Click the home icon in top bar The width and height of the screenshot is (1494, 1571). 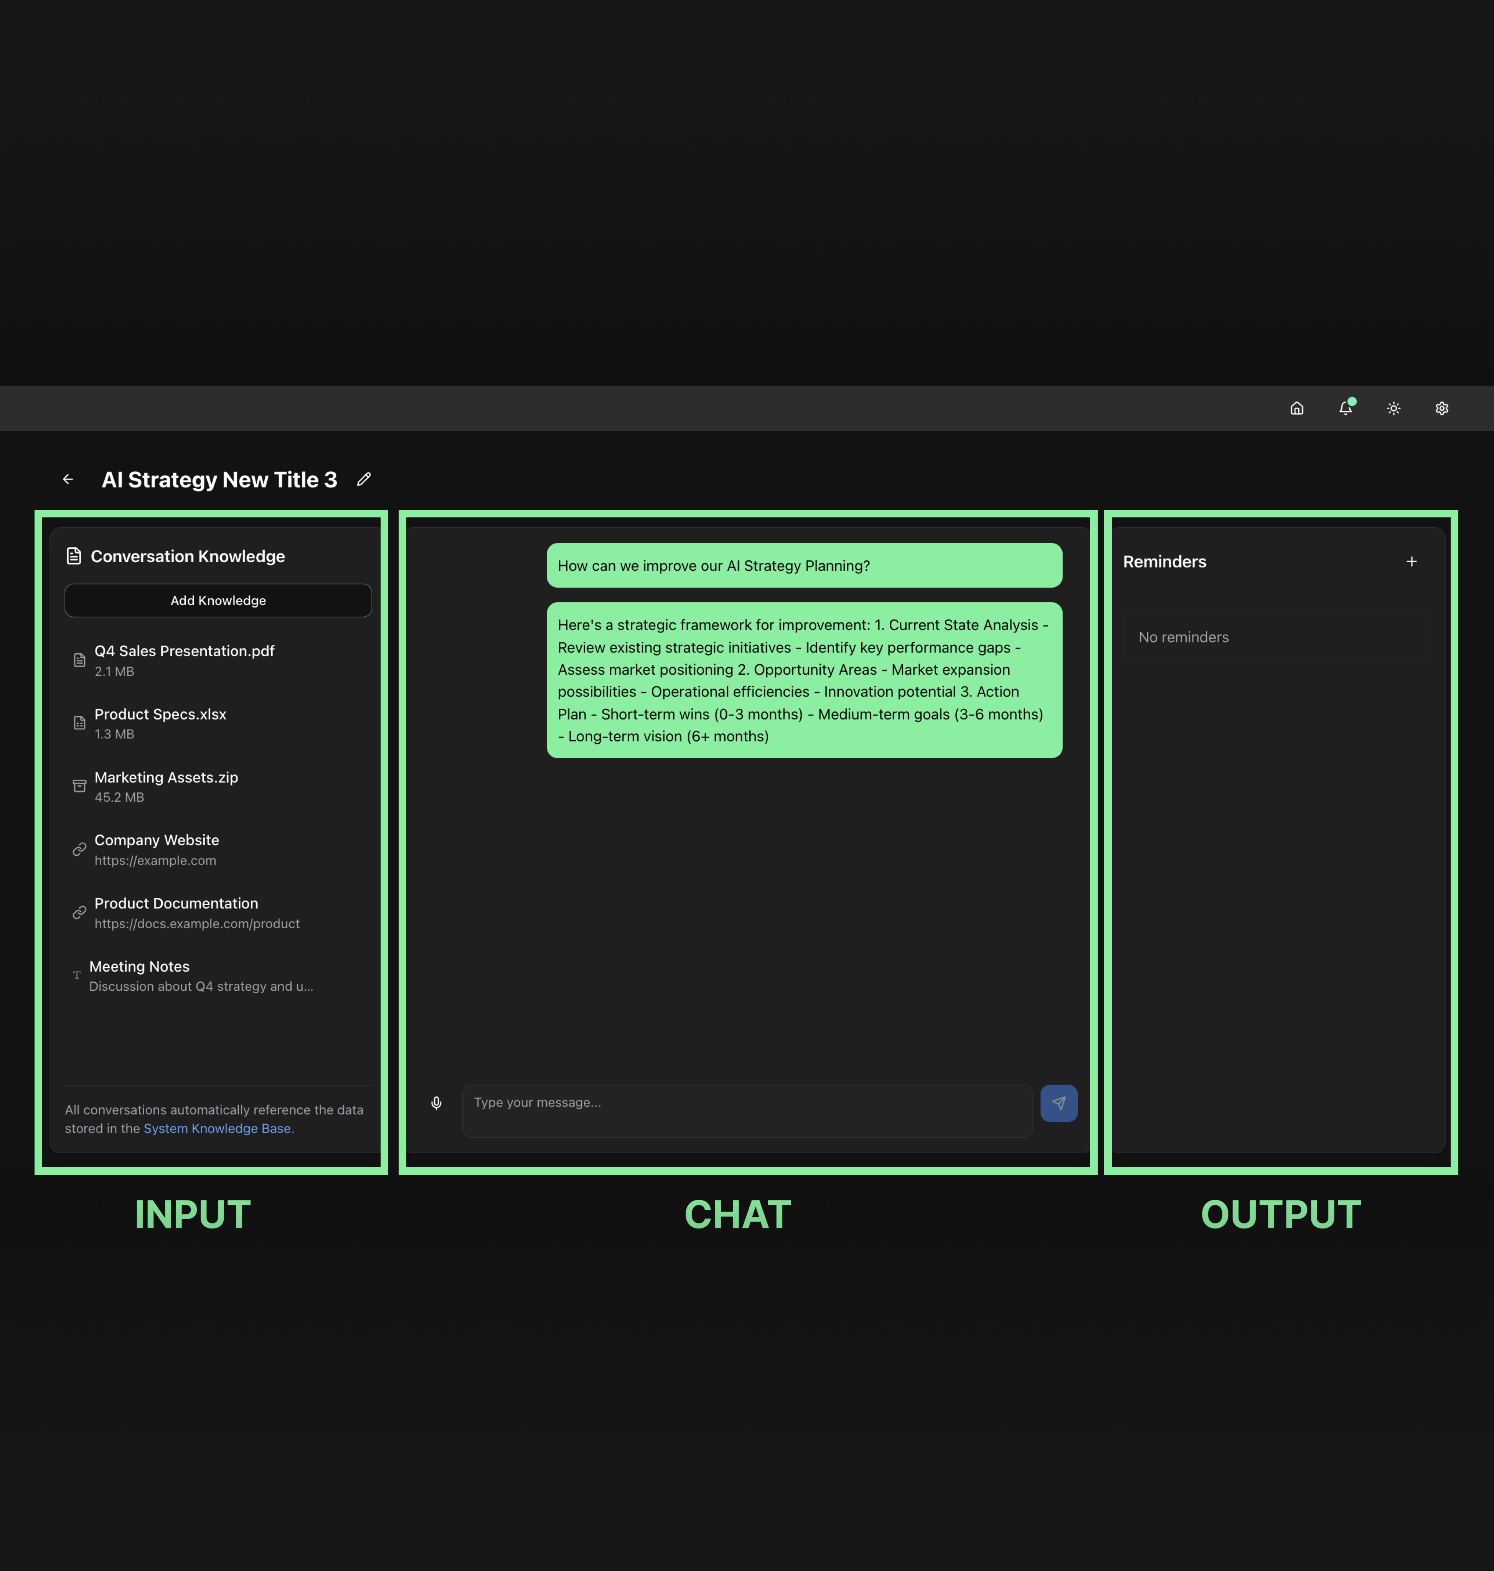pos(1296,408)
